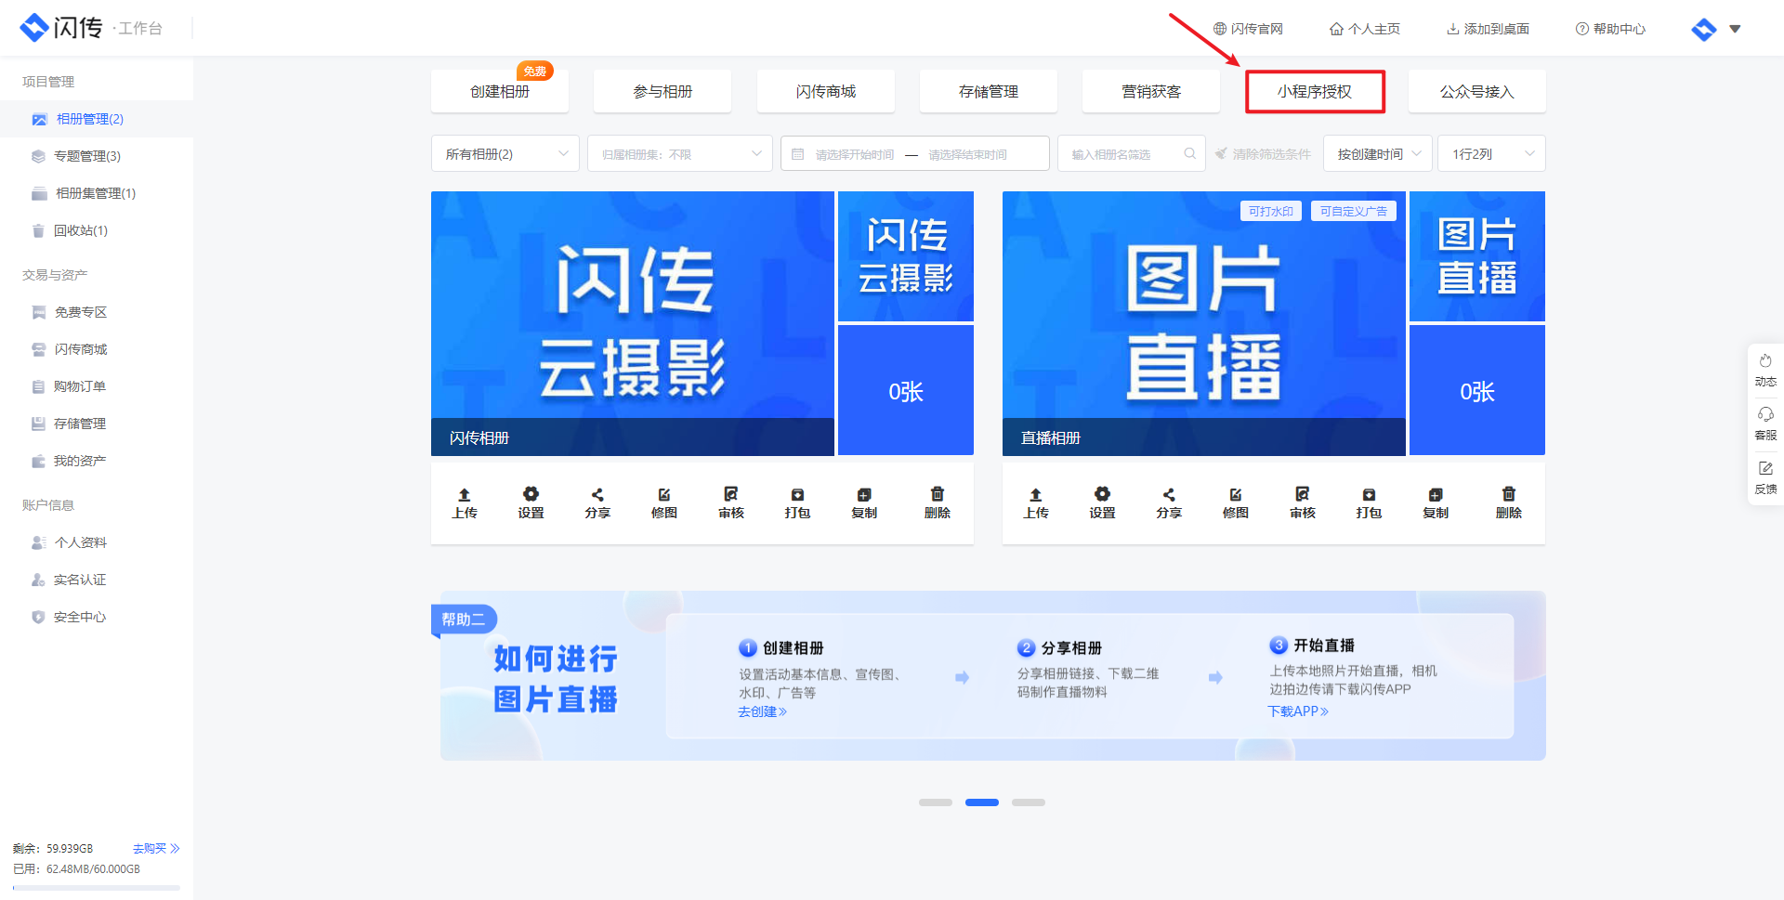The width and height of the screenshot is (1784, 900).
Task: Open 按创建时间 sort dropdown
Action: click(1379, 153)
